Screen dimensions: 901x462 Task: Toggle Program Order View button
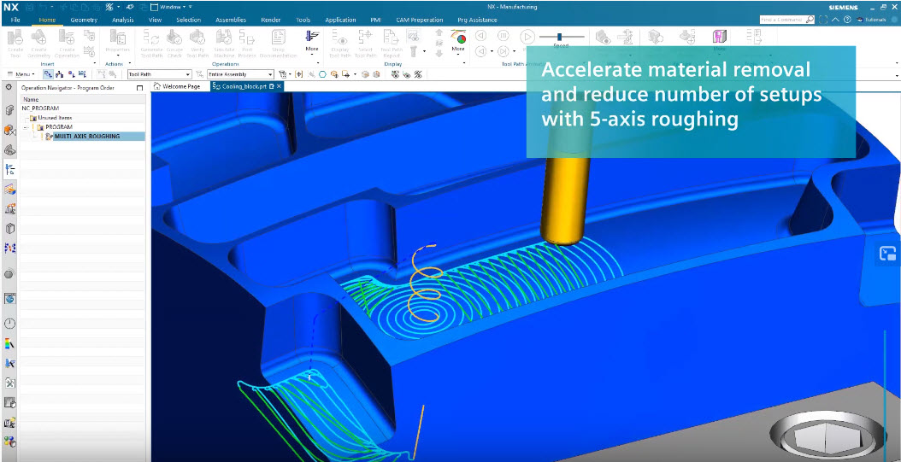(x=48, y=74)
